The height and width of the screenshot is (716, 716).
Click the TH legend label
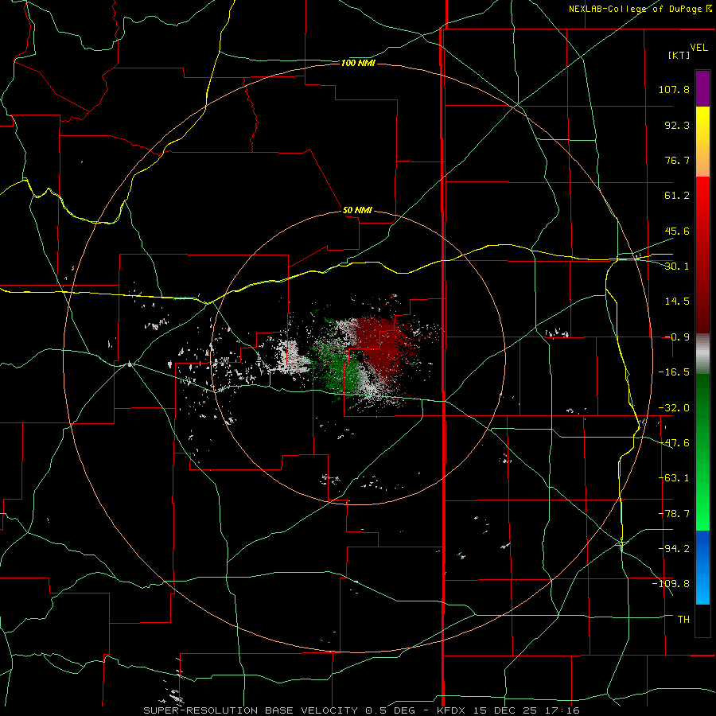coord(683,619)
